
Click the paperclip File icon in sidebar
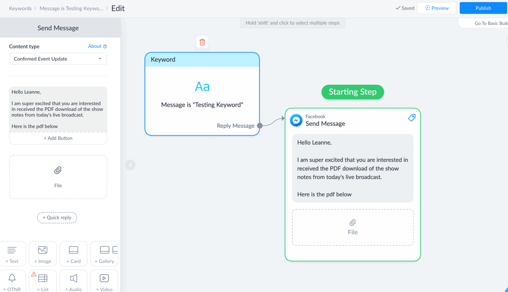coord(58,170)
